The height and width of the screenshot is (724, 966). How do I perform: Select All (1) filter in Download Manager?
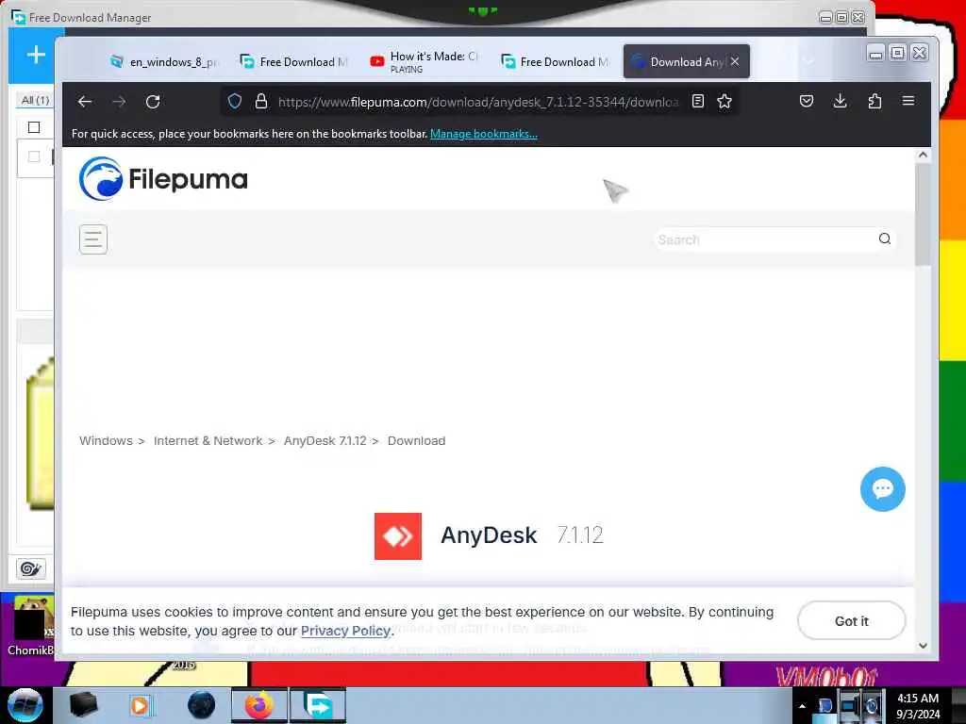(35, 100)
